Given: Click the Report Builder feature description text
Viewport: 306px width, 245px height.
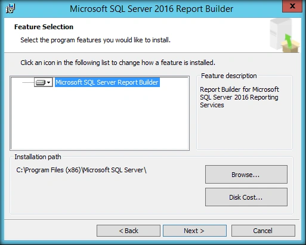Looking at the screenshot, I should pyautogui.click(x=239, y=97).
